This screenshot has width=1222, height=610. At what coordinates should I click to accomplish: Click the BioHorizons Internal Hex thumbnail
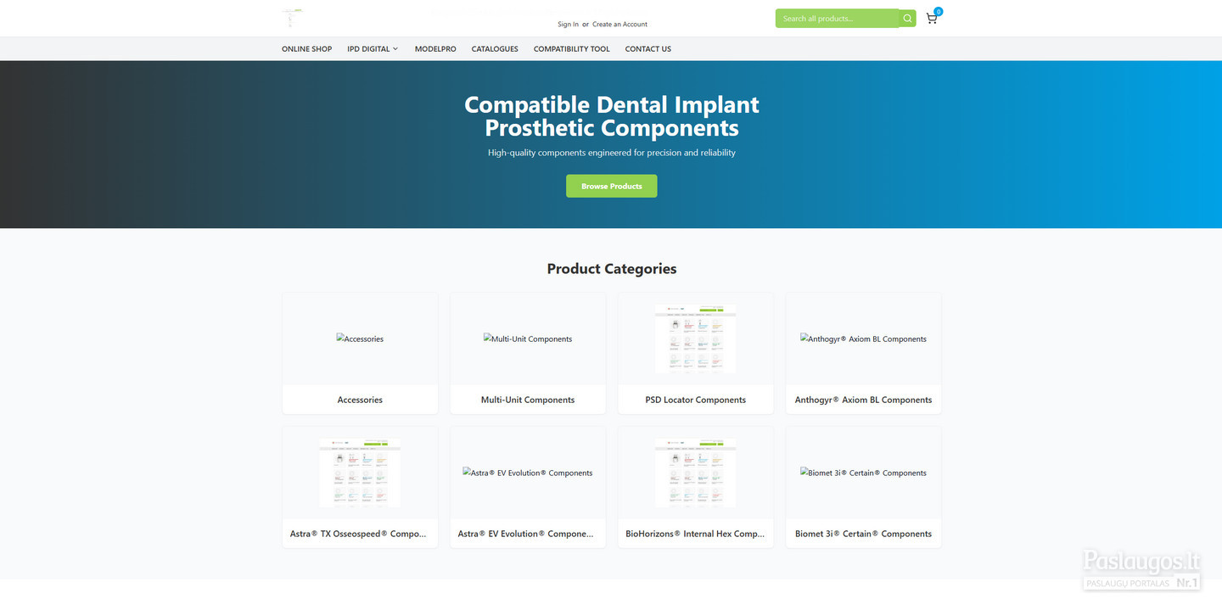pos(696,473)
